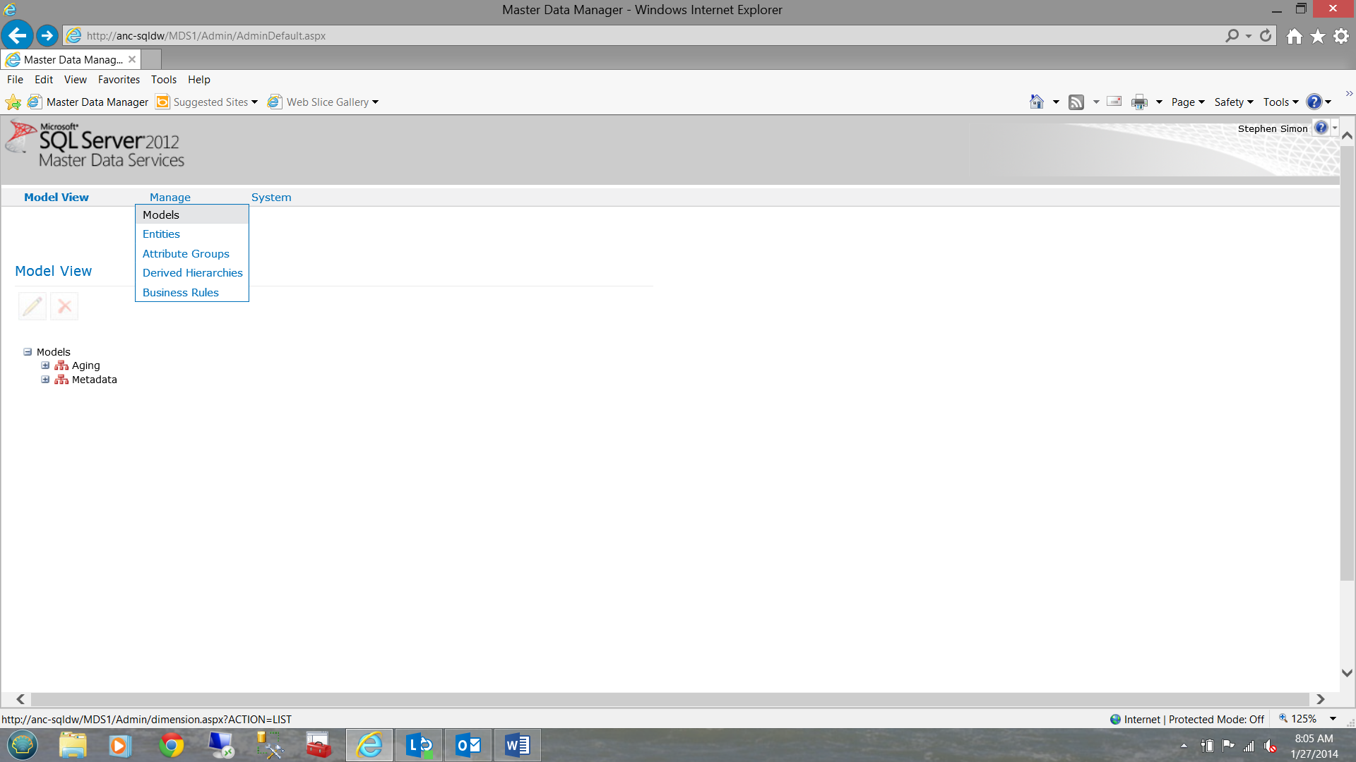This screenshot has width=1356, height=762.
Task: Click the RSS feeds toolbar icon
Action: 1076,102
